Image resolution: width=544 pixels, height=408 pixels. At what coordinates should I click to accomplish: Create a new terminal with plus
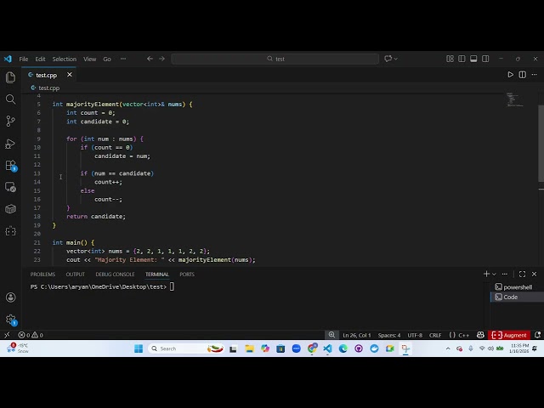point(486,274)
